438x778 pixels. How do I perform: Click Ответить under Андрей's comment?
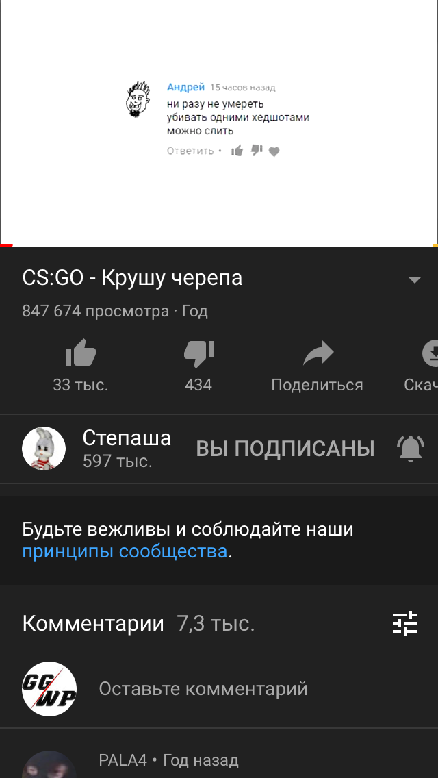pyautogui.click(x=190, y=151)
